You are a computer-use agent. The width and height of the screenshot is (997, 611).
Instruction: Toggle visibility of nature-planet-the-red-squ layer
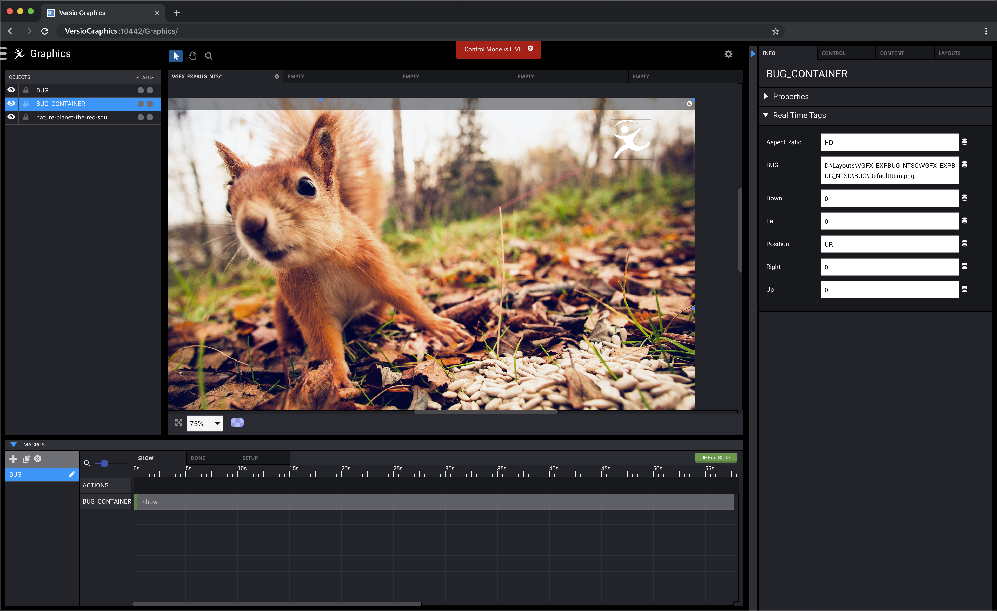click(11, 117)
